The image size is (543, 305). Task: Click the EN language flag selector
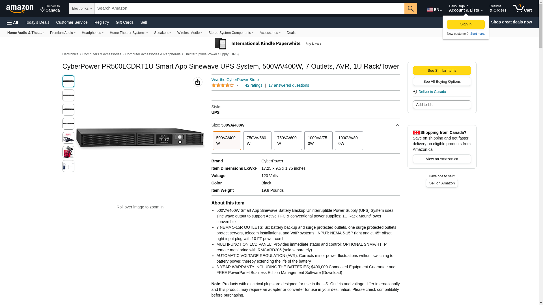click(434, 10)
